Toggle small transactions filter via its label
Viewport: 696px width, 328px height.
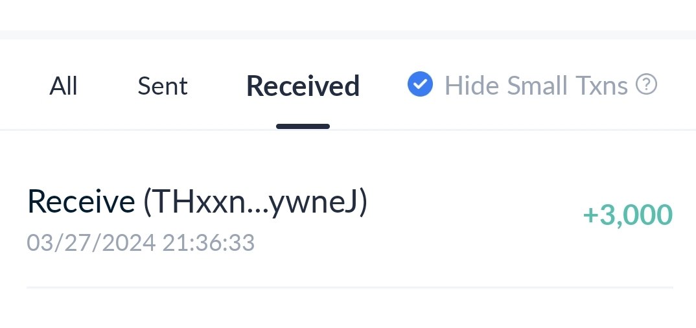[536, 85]
